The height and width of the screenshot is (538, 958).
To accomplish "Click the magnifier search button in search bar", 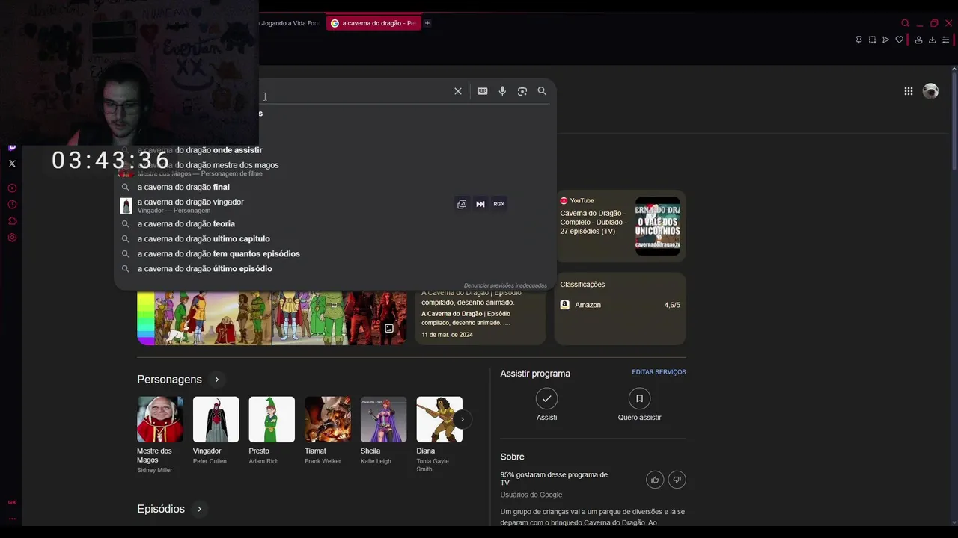I will tap(542, 91).
